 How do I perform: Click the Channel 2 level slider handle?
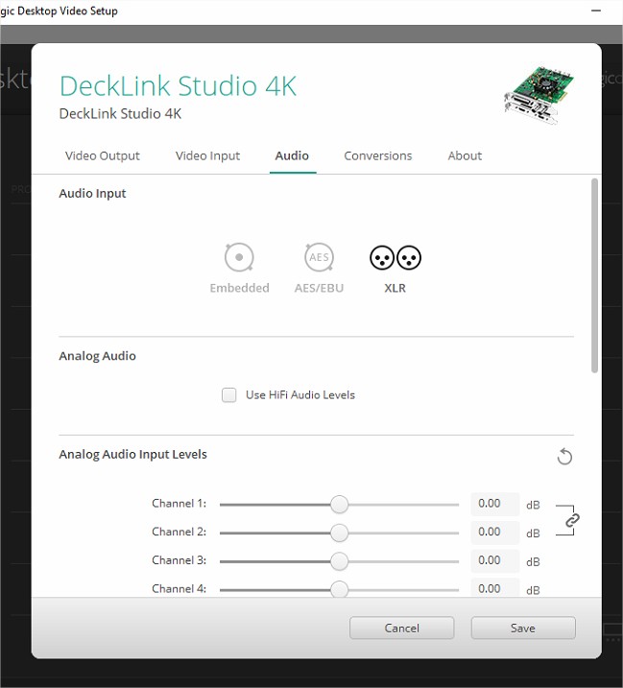click(x=340, y=534)
